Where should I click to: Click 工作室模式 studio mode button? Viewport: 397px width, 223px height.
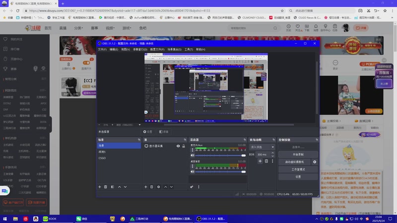point(298,169)
